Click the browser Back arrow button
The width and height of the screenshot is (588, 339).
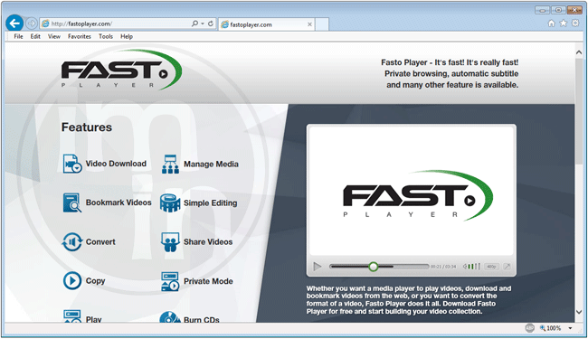tap(14, 24)
